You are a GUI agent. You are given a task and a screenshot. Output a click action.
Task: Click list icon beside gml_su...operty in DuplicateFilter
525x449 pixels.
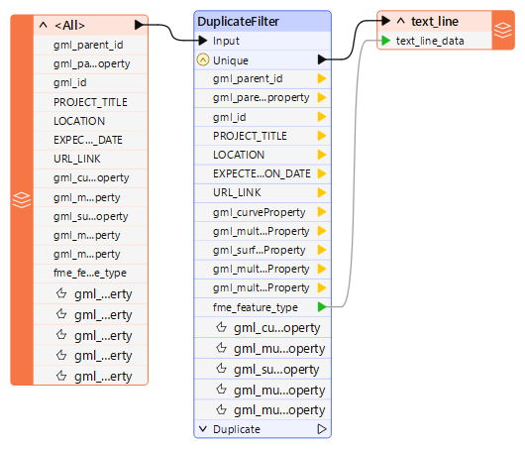coord(221,369)
